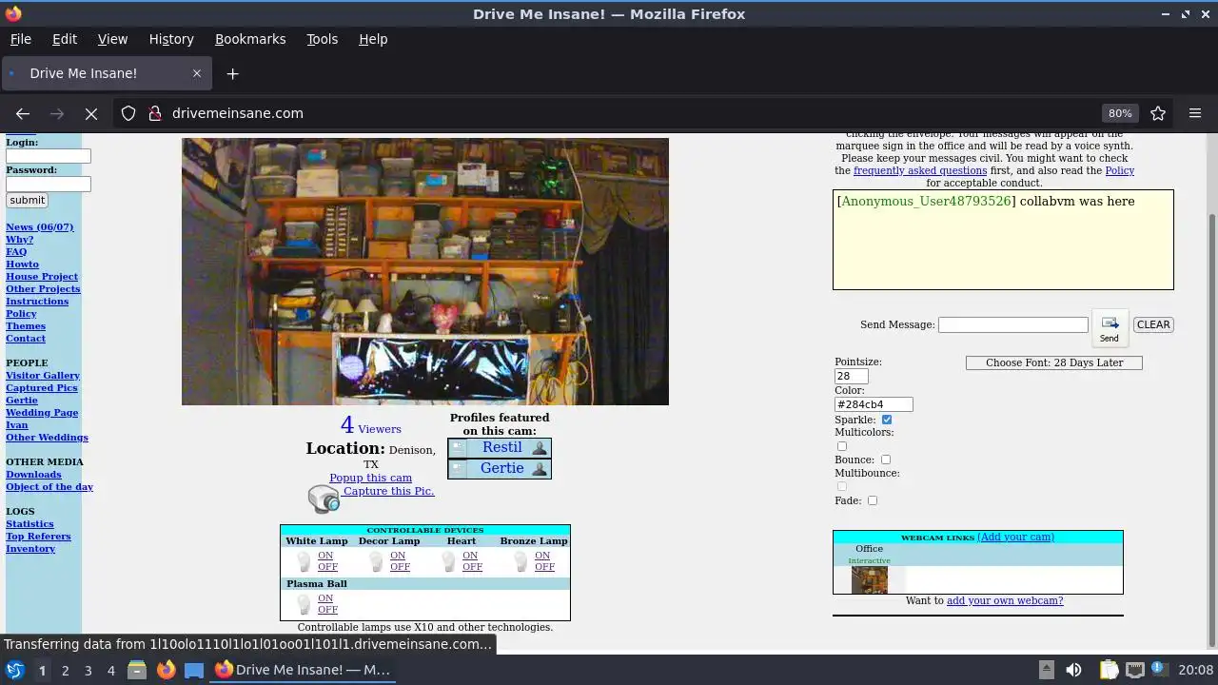Open the network tray icon
The height and width of the screenshot is (685, 1218).
pos(1135,670)
